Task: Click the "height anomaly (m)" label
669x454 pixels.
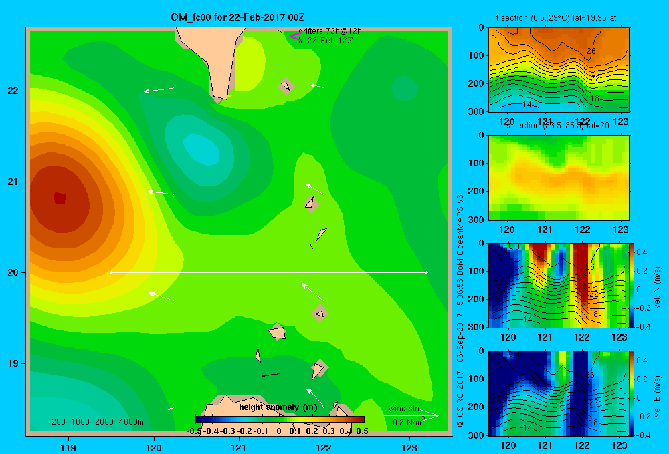Action: [x=278, y=407]
